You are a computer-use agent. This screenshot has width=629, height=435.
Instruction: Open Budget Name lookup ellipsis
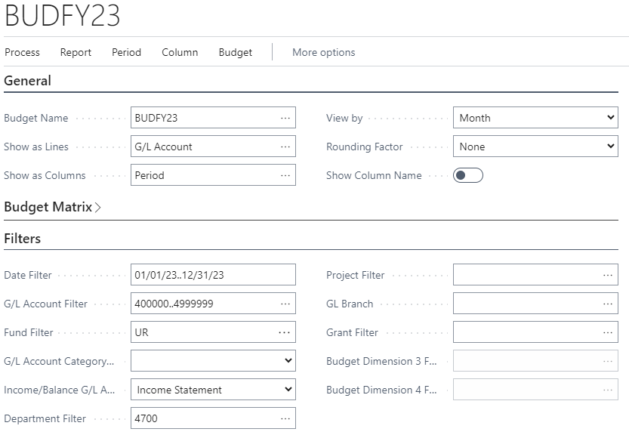click(x=285, y=118)
